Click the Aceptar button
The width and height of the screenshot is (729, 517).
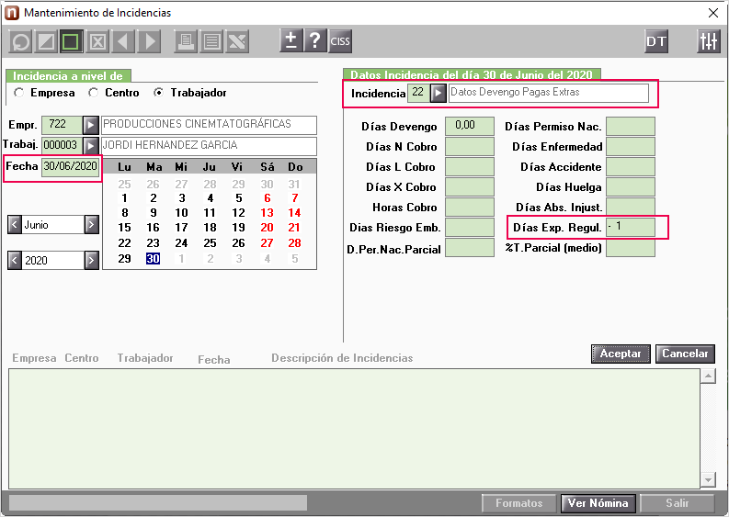[621, 354]
